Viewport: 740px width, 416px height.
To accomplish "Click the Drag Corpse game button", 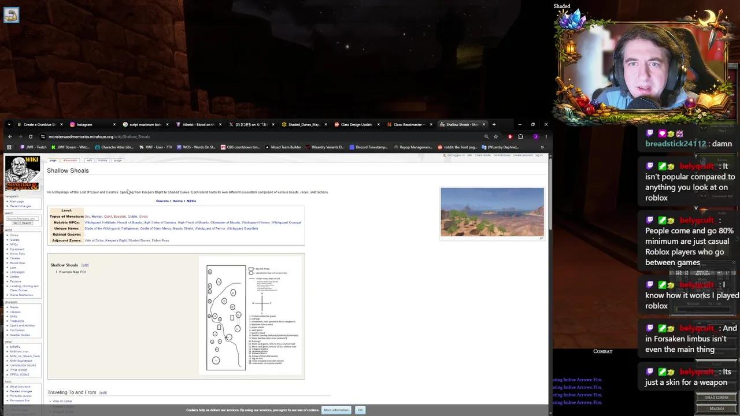I will (717, 398).
